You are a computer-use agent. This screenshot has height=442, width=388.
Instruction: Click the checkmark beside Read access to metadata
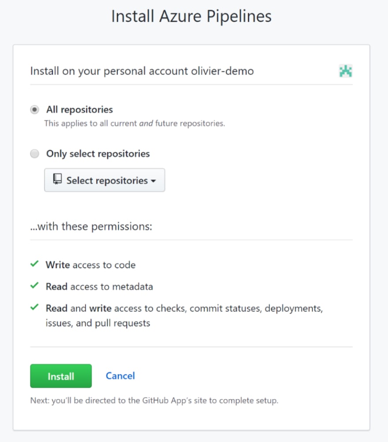pos(34,285)
